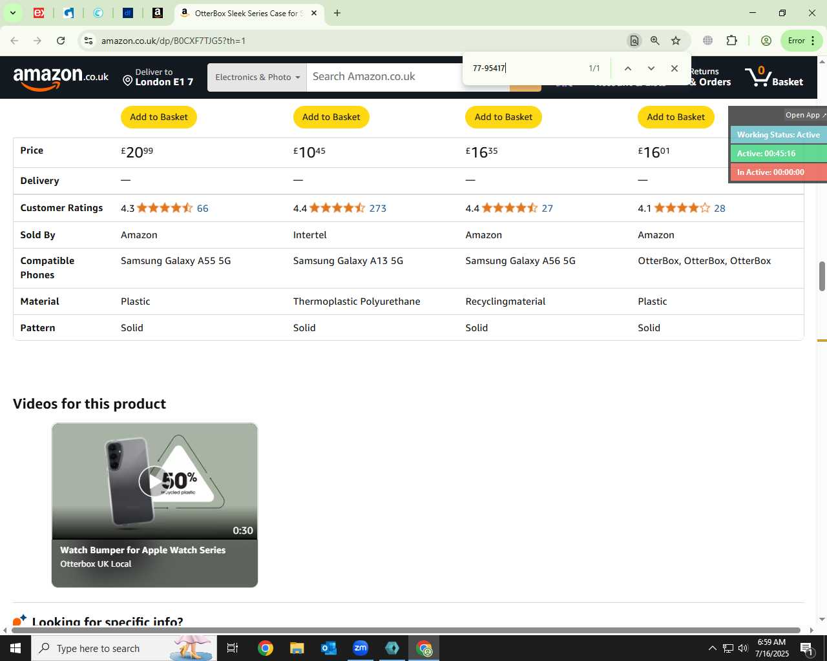Select the OtterBox Sleek Series Case tab
Screen dimensions: 827x661
[x=249, y=13]
